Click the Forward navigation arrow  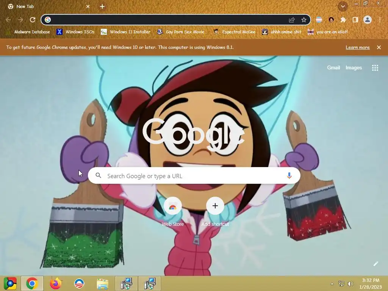click(x=20, y=20)
